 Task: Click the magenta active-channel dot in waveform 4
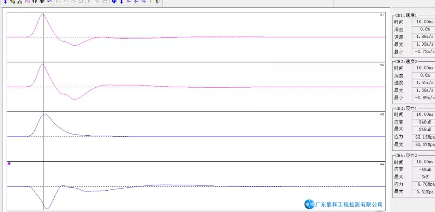tap(9, 164)
